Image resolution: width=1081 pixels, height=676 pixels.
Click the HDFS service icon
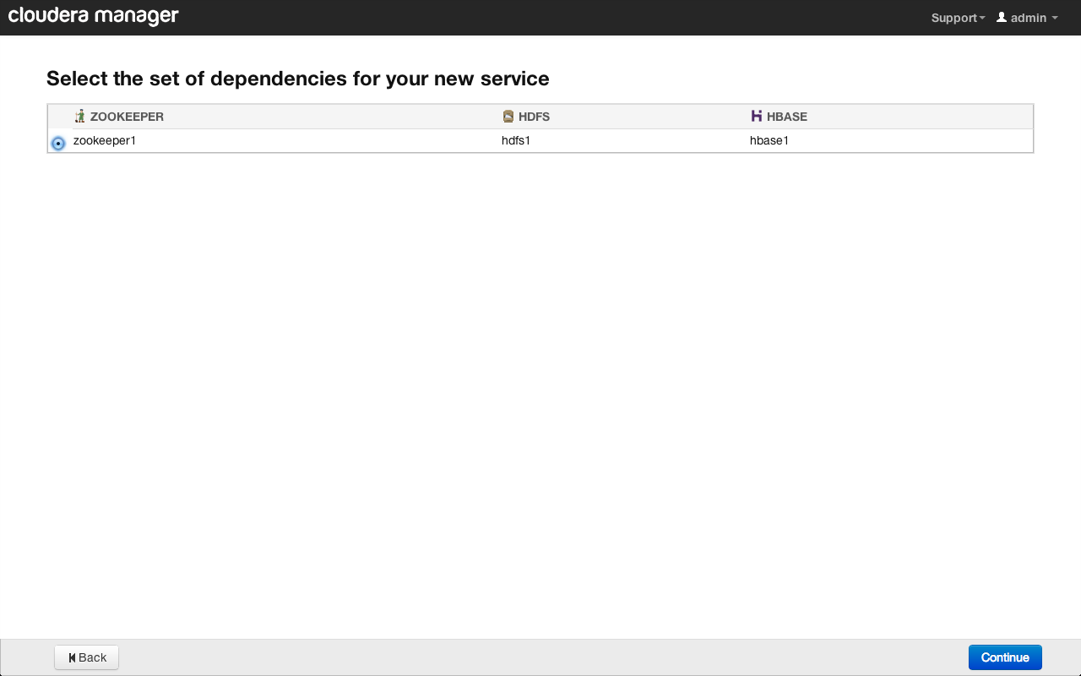[x=508, y=117]
